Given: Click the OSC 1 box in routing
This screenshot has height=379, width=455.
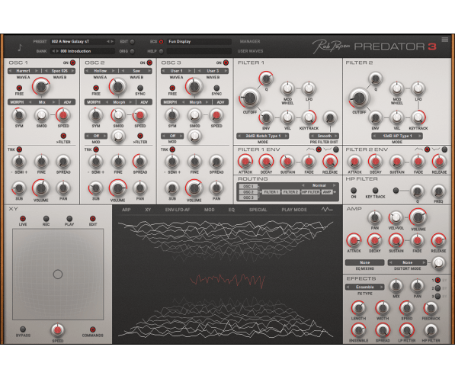Looking at the screenshot, I should tap(248, 186).
